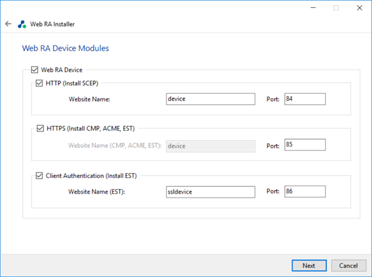Click the Web RA Device Modules heading
Image resolution: width=372 pixels, height=277 pixels.
pos(66,48)
